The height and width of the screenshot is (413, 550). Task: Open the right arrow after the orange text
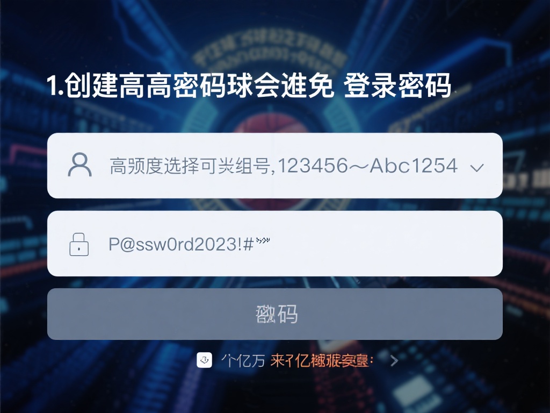point(394,361)
